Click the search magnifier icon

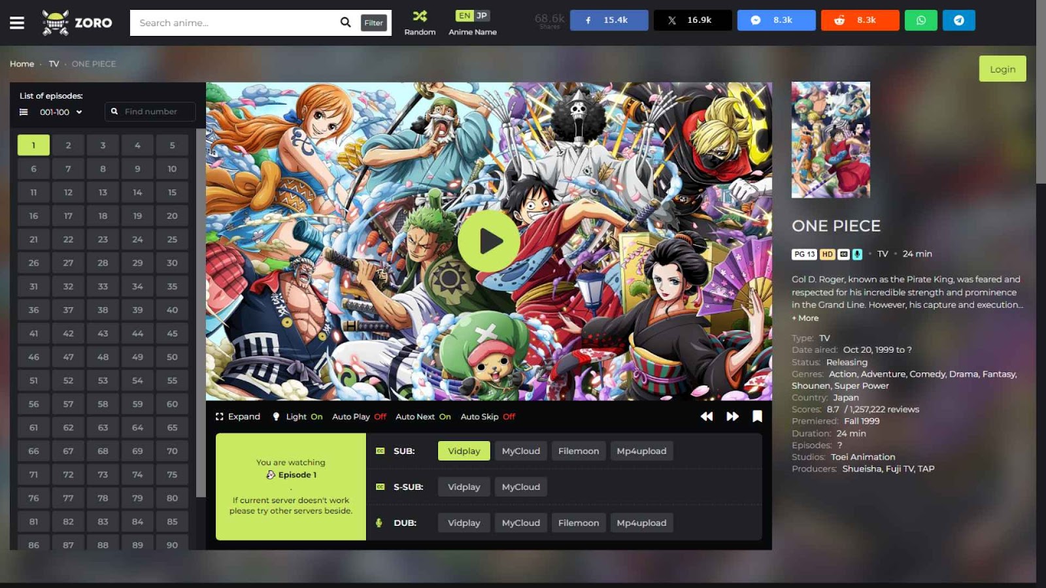point(345,22)
